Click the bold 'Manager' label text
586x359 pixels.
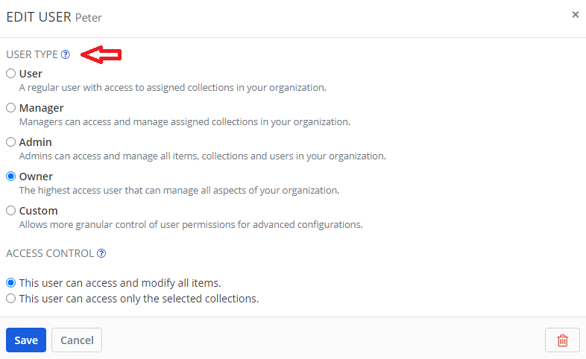(41, 108)
